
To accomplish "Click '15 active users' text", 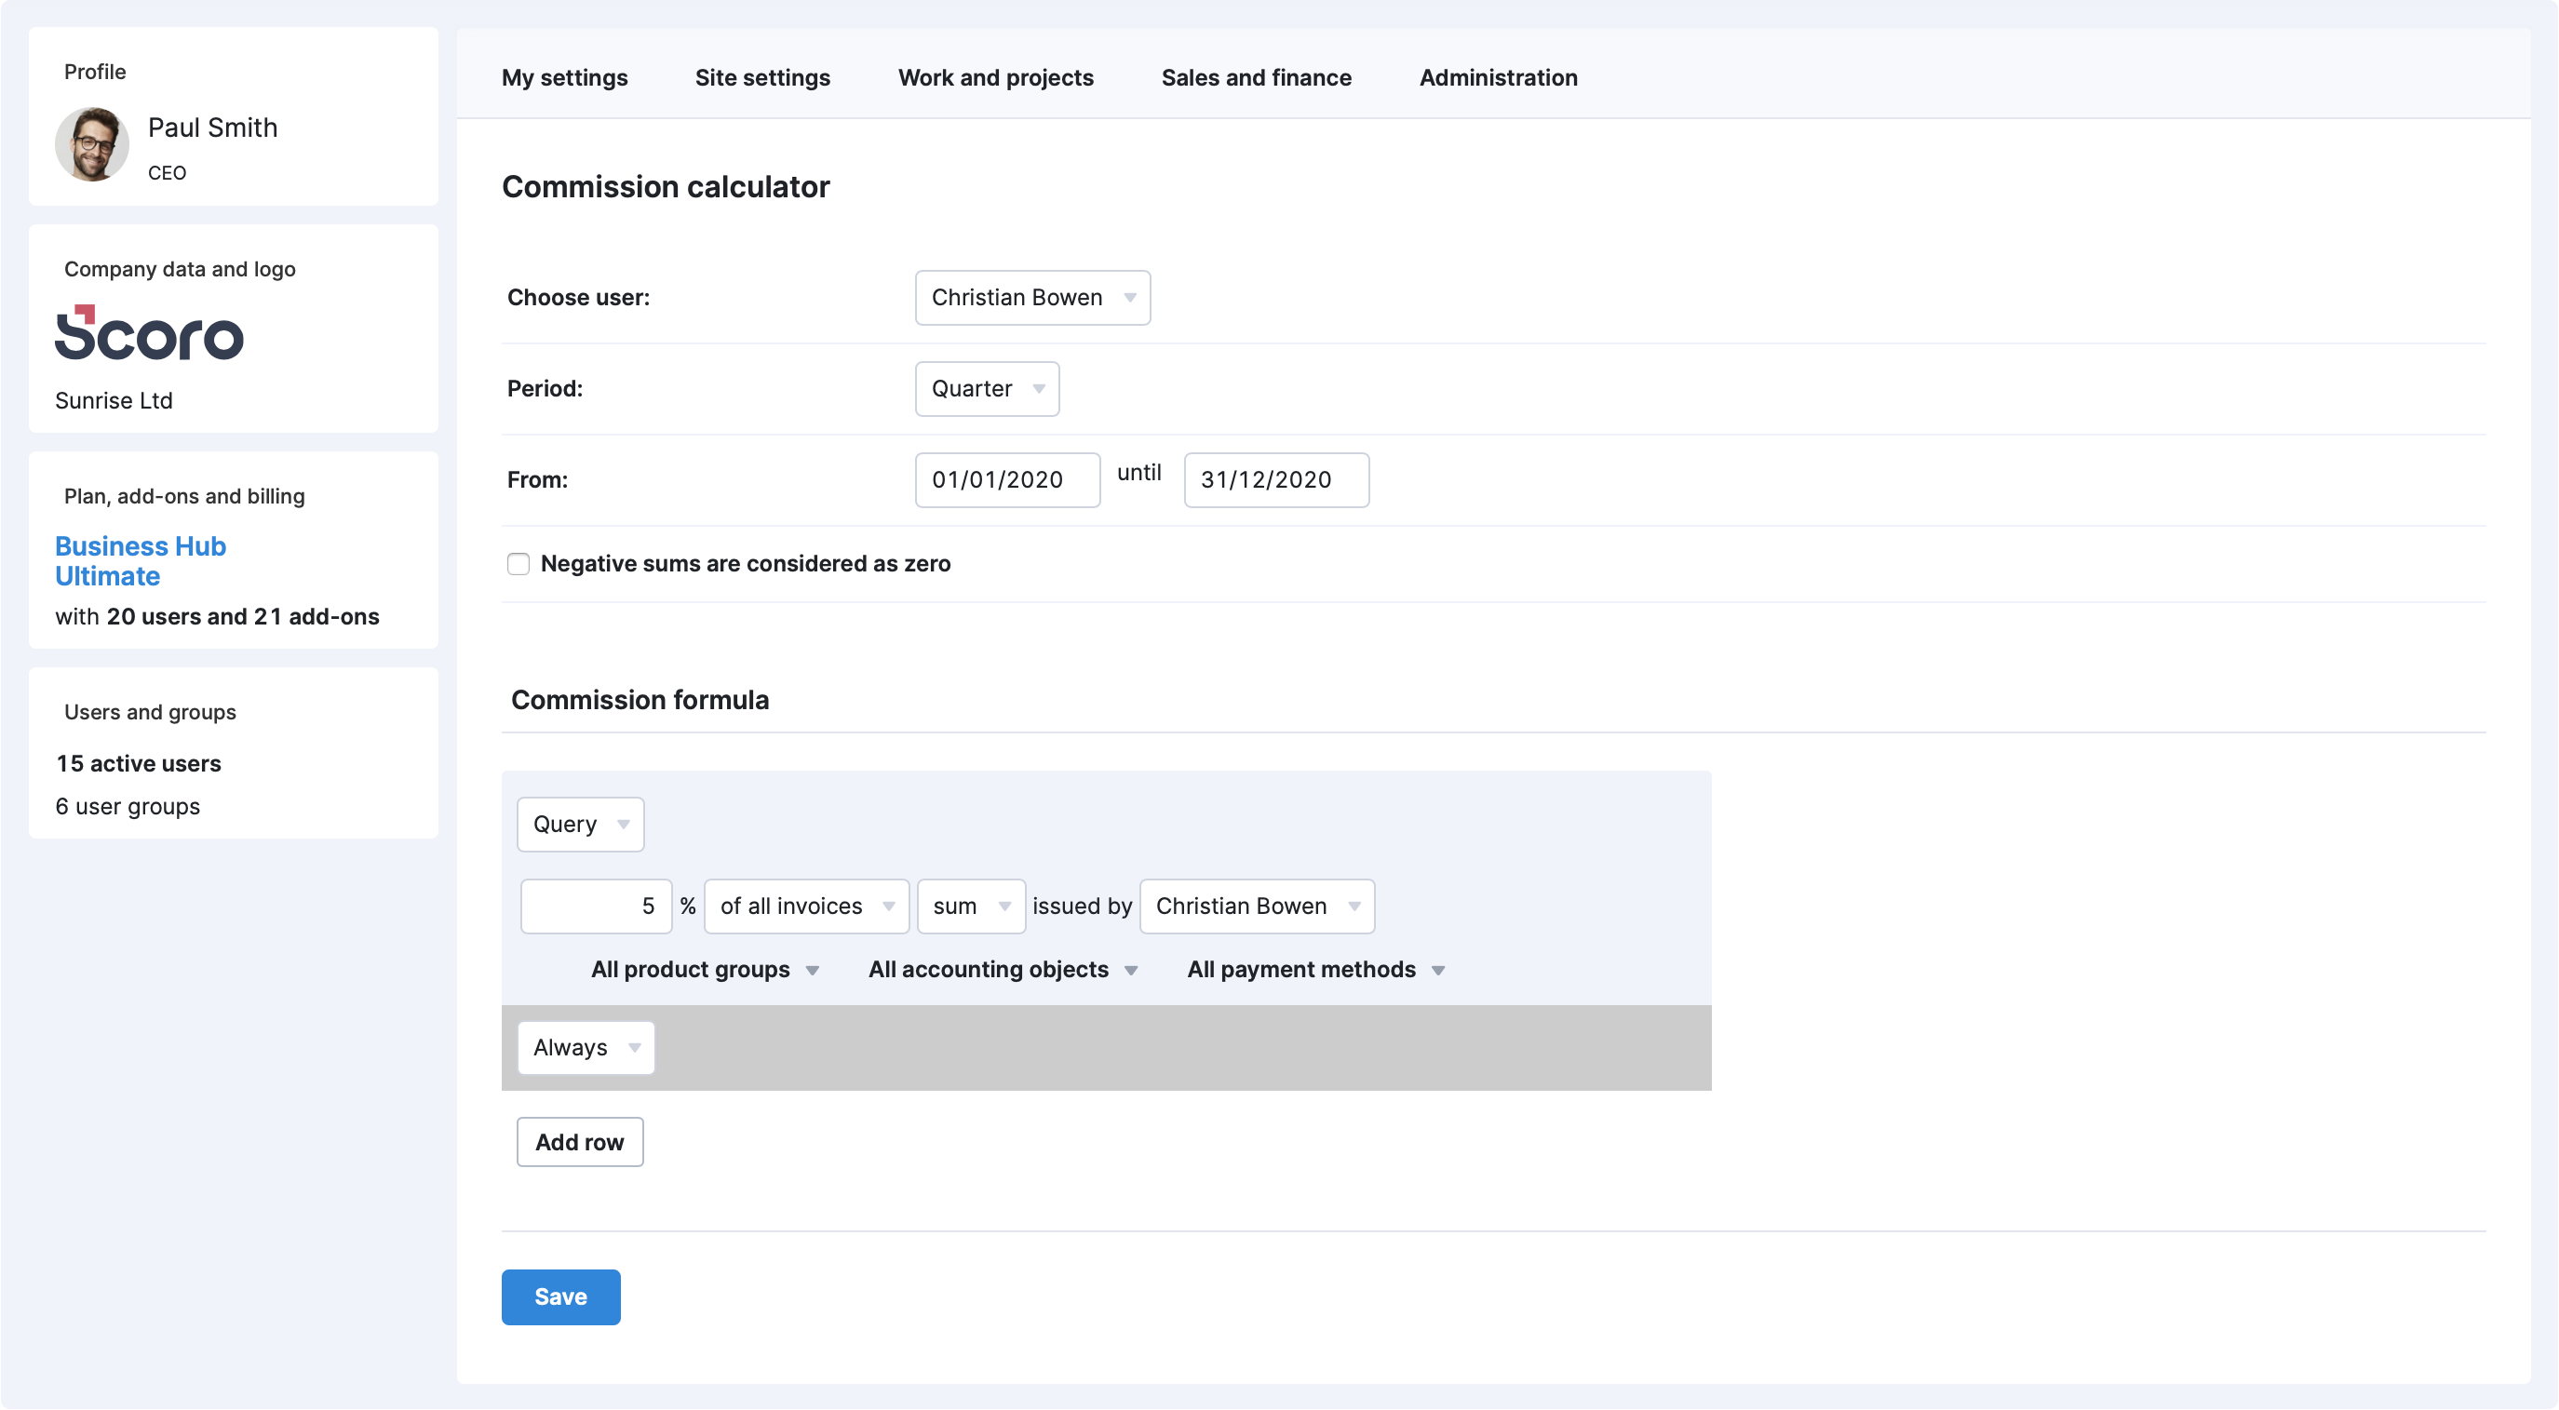I will pos(138,763).
